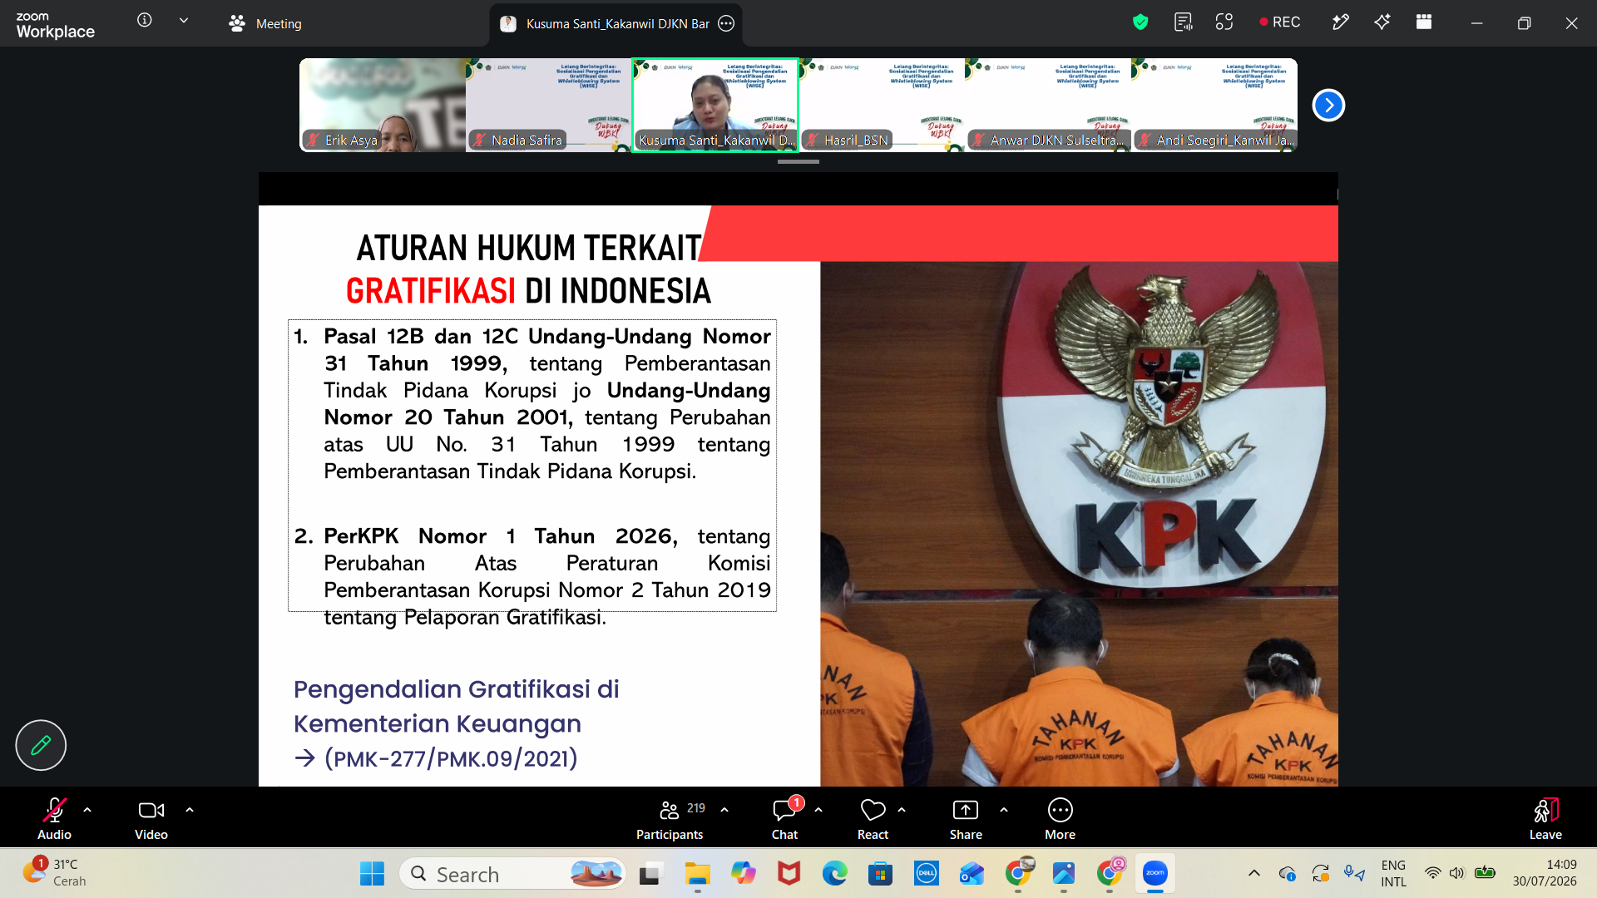Open meeting information icon
Image resolution: width=1597 pixels, height=898 pixels.
(145, 20)
